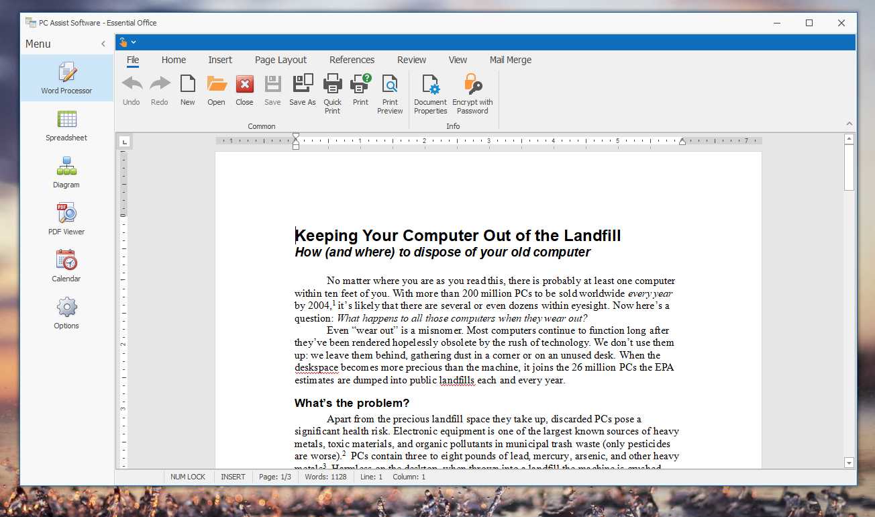This screenshot has width=875, height=517.
Task: Click the tab alignment selector by the ruler
Action: [x=125, y=141]
